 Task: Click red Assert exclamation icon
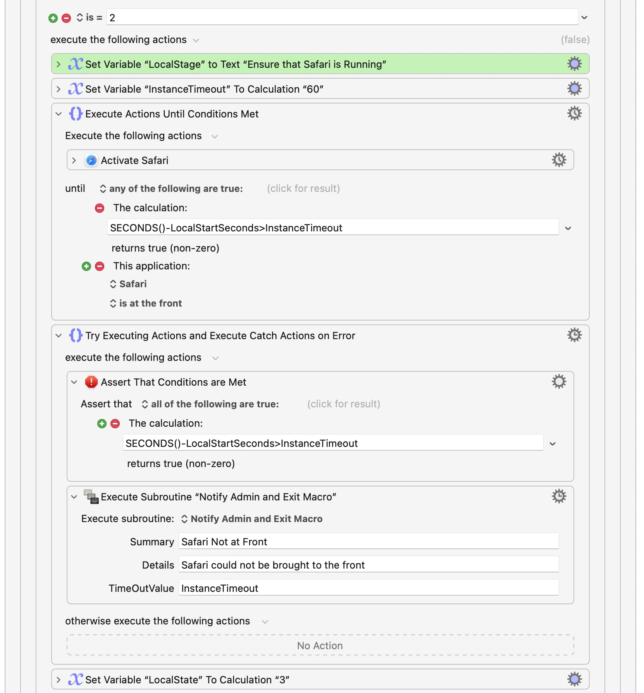(x=91, y=382)
